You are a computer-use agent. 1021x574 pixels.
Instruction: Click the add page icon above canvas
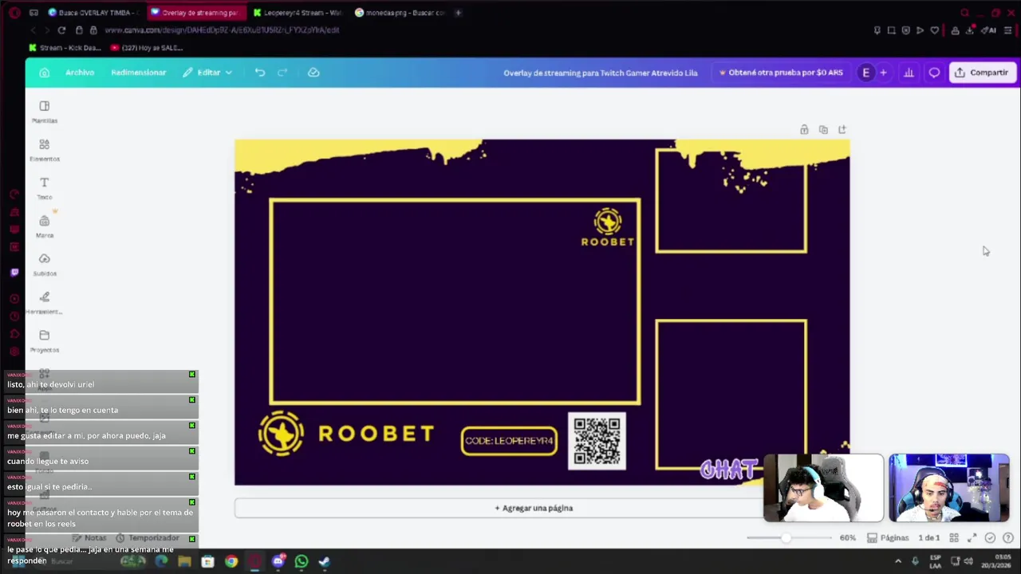click(842, 130)
